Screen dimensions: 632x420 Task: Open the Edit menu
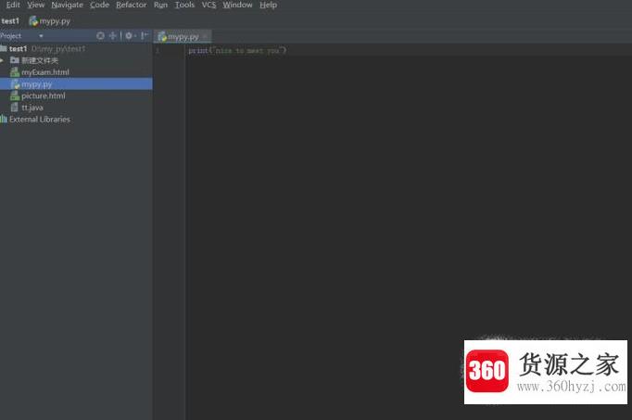click(x=13, y=5)
